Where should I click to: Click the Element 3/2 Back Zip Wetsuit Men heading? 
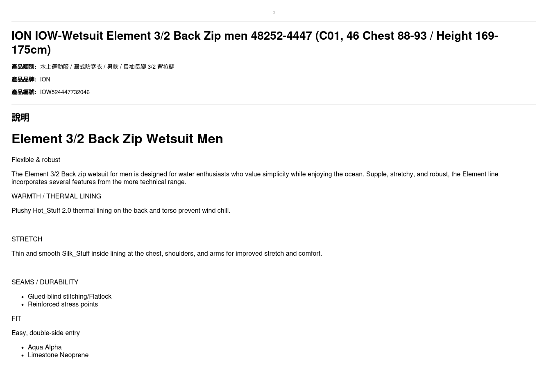coord(117,139)
